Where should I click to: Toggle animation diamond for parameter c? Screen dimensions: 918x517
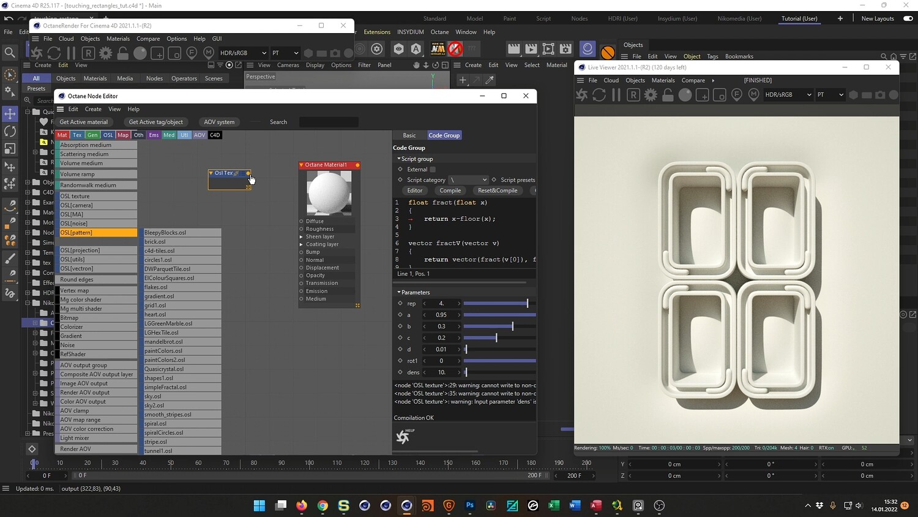tap(400, 338)
